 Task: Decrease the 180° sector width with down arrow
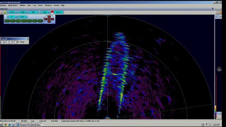19,17
